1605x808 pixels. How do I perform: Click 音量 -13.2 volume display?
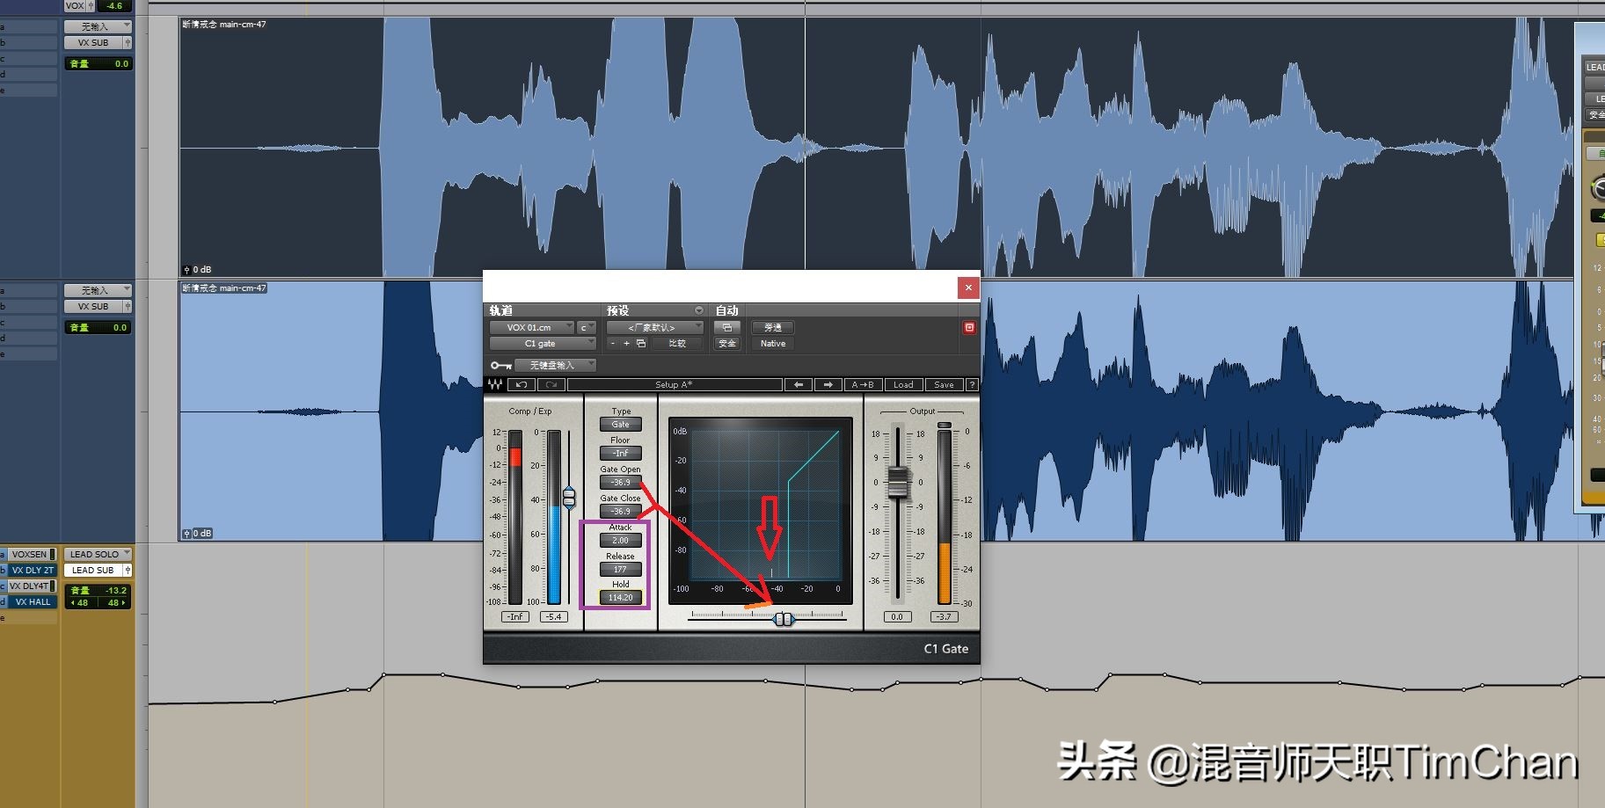(x=98, y=590)
